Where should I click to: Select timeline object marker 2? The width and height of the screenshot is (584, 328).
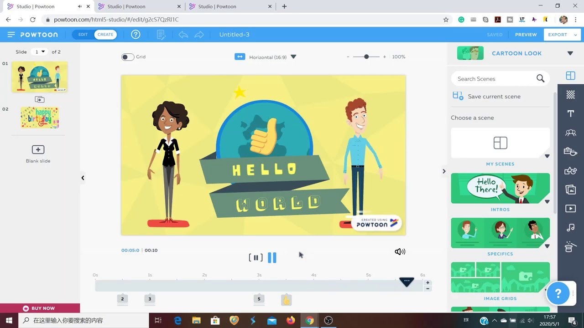pyautogui.click(x=122, y=299)
